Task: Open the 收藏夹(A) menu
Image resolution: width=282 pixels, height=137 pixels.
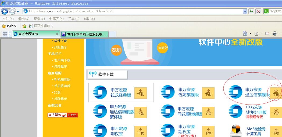Action: [56, 19]
